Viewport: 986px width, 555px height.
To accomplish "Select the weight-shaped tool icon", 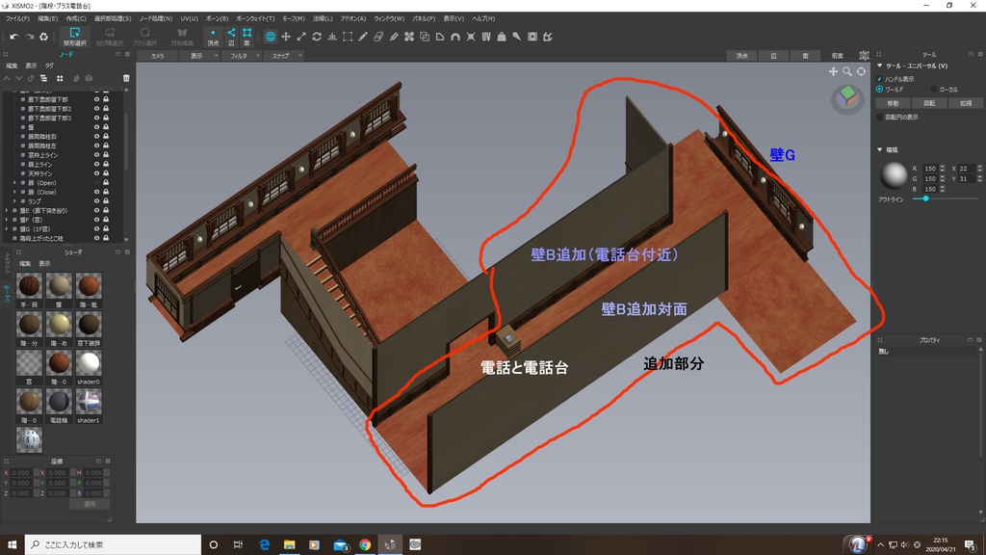I will [502, 37].
